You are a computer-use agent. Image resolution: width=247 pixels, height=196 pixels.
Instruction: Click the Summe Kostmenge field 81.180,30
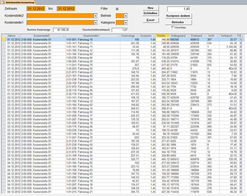[61, 30]
